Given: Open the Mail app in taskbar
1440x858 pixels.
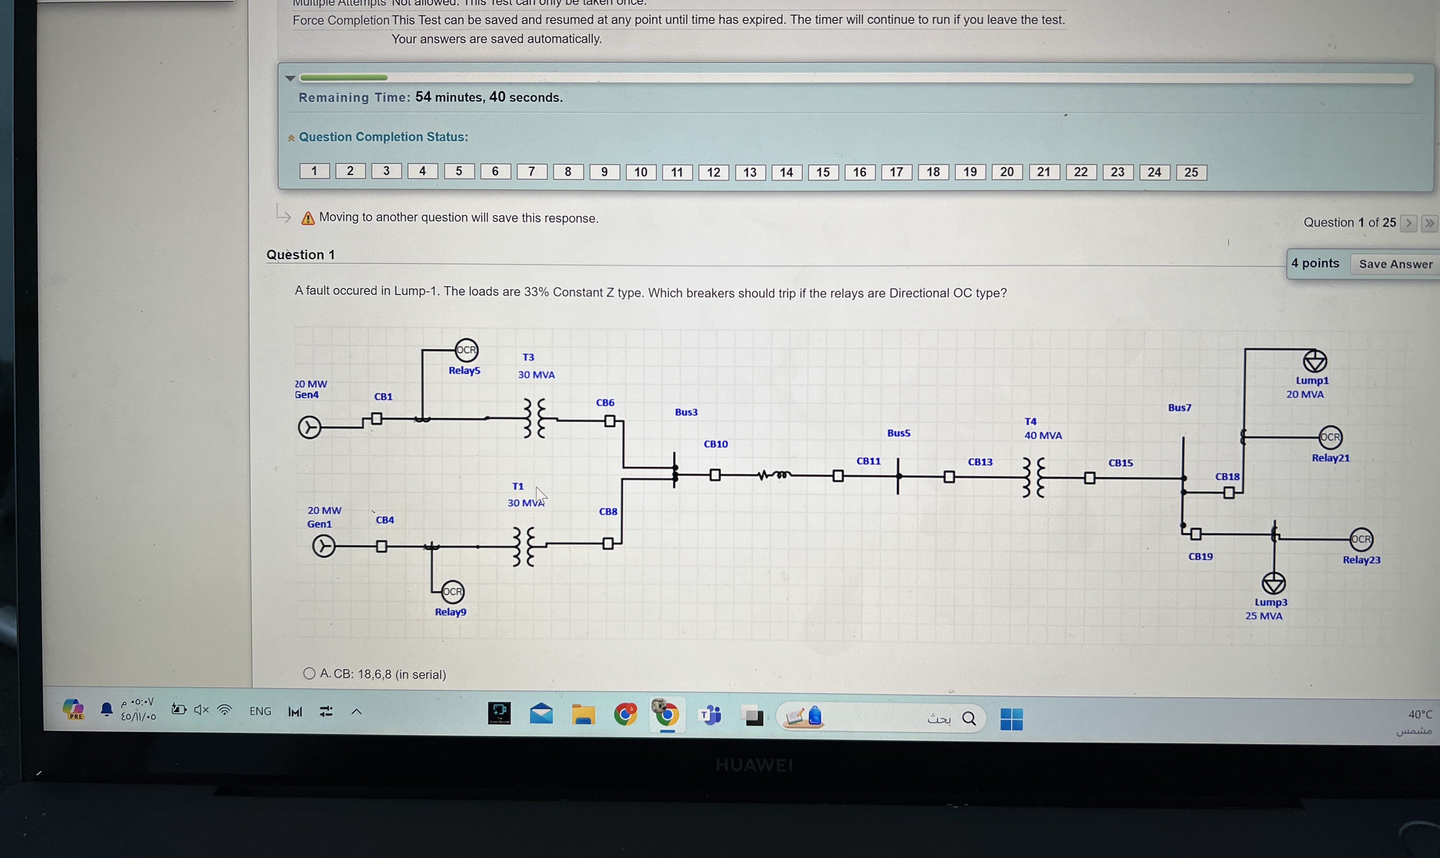Looking at the screenshot, I should pyautogui.click(x=541, y=714).
